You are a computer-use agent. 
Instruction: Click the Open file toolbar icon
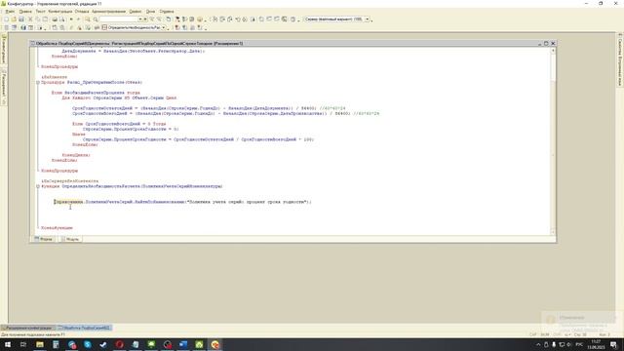[14, 19]
